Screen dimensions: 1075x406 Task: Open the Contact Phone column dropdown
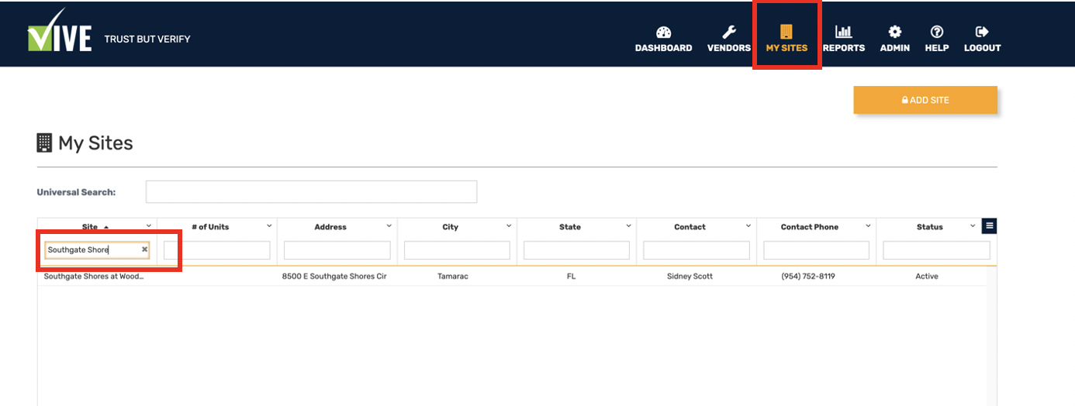[x=869, y=225]
